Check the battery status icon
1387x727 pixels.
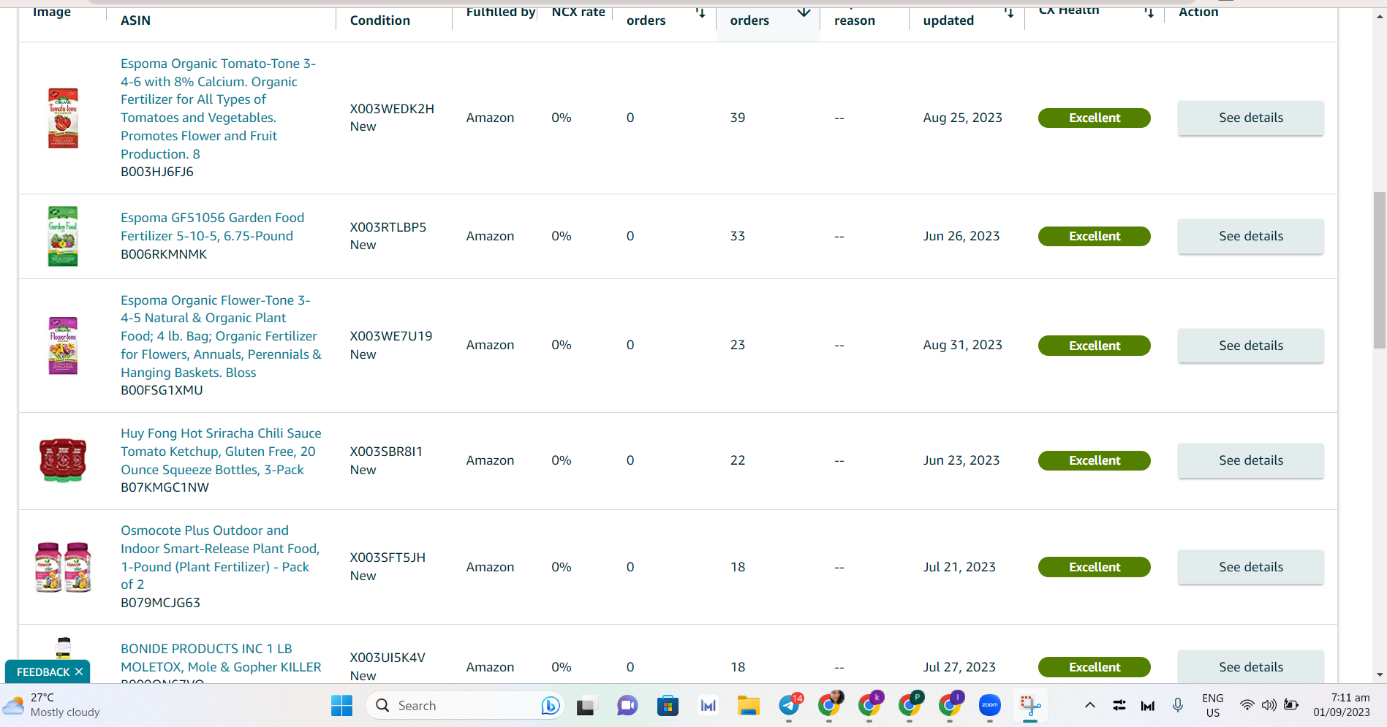click(x=1291, y=705)
